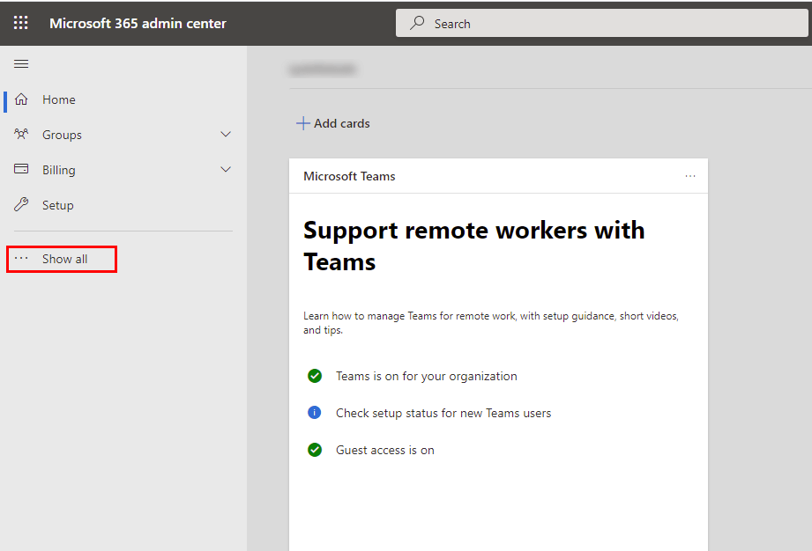
Task: Click the Microsoft 365 admin center title
Action: coord(138,24)
